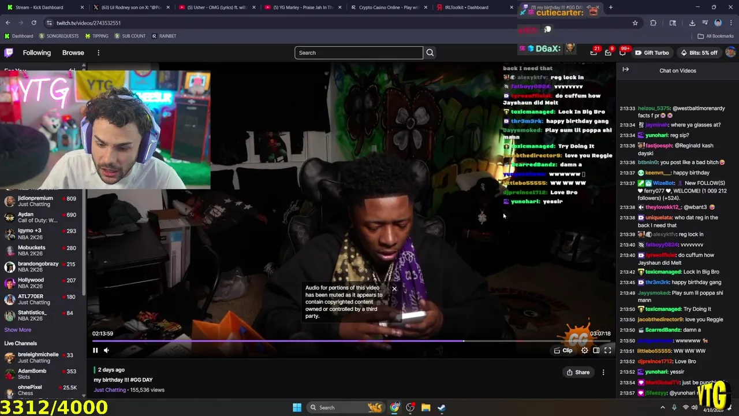Open AdamBomb live channel

[43, 374]
